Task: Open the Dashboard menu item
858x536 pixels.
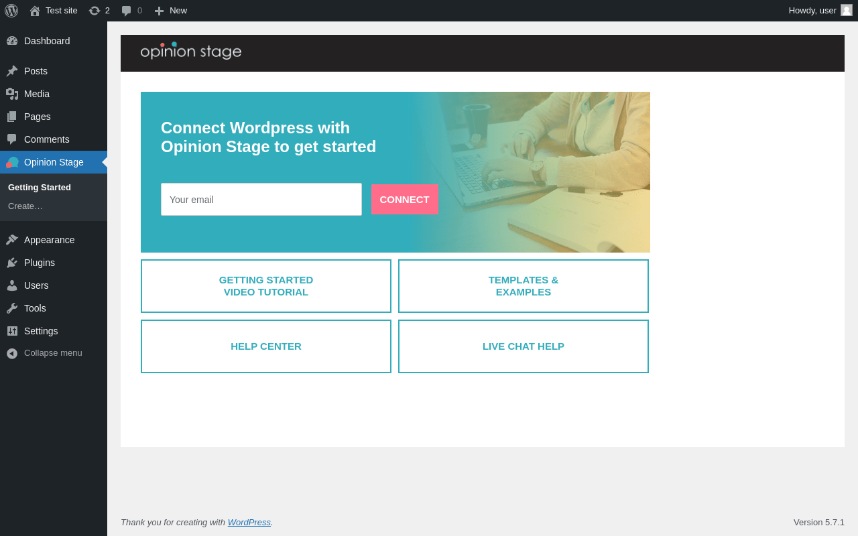Action: pyautogui.click(x=54, y=41)
